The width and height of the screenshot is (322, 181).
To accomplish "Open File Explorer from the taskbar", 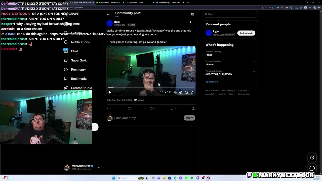I will click(x=164, y=178).
